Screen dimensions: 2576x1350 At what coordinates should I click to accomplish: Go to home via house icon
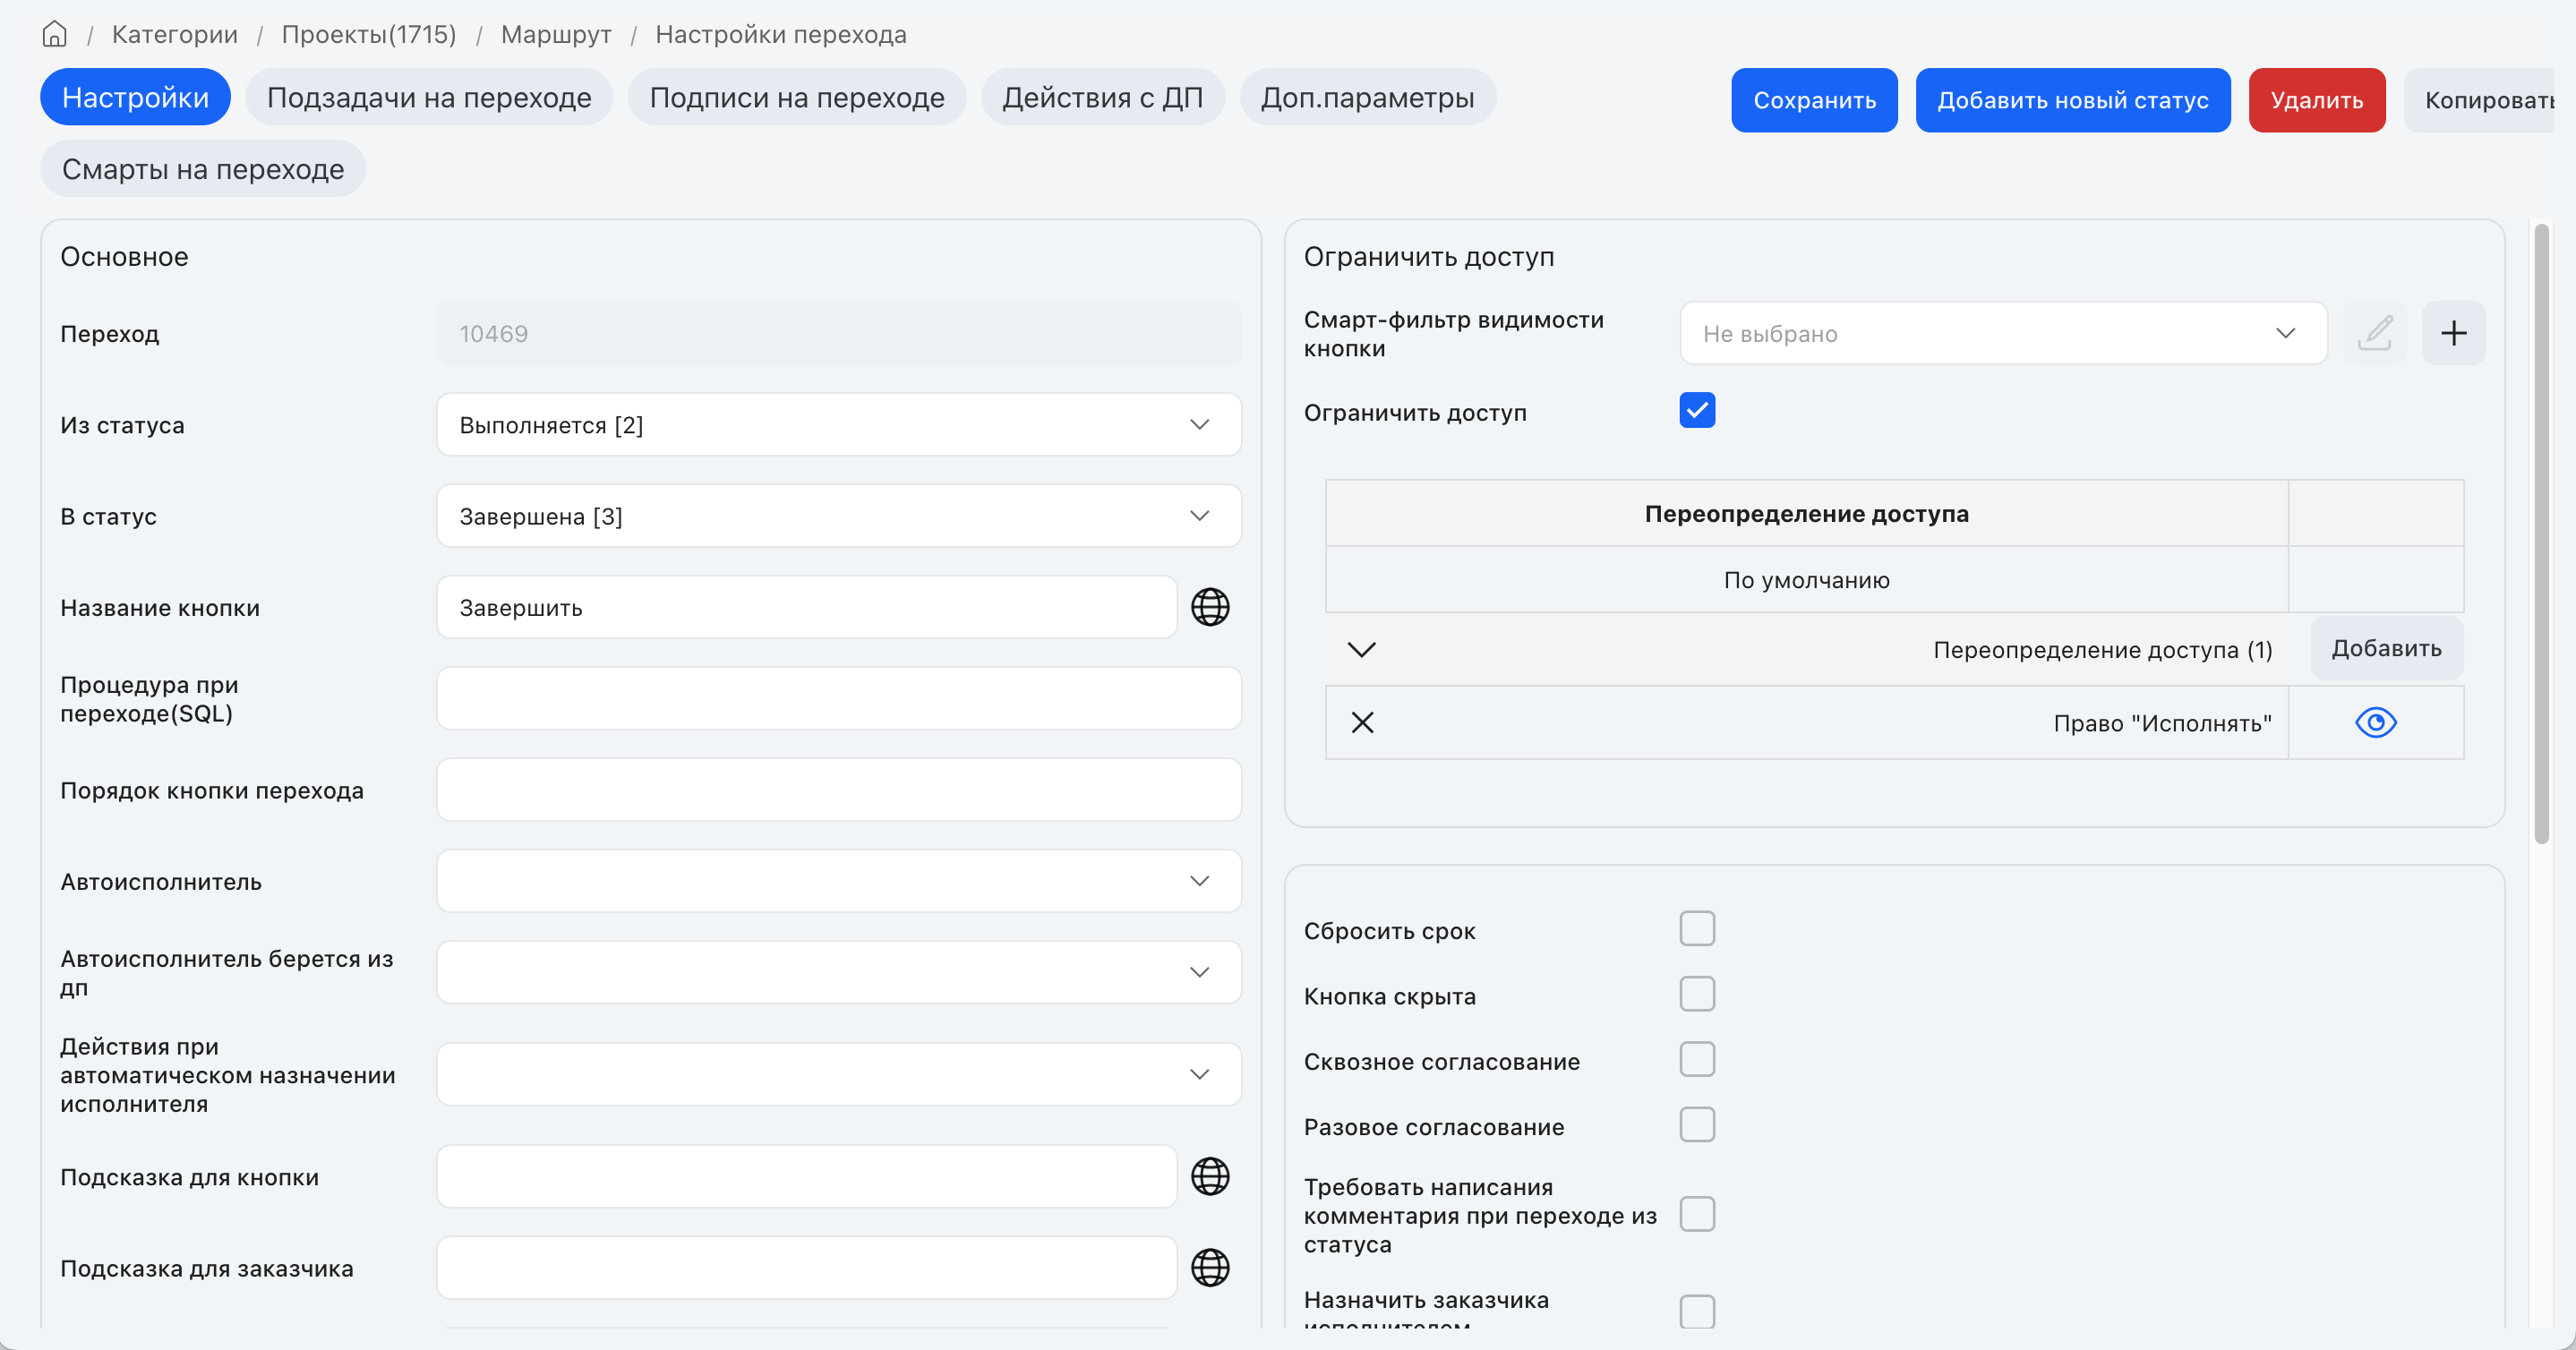(x=54, y=34)
